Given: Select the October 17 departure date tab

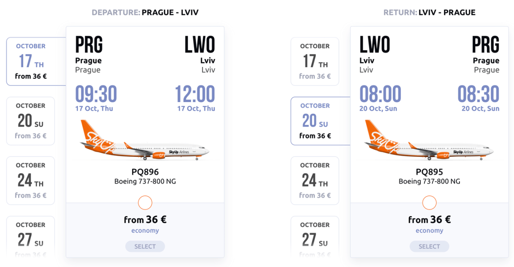Looking at the screenshot, I should click(x=31, y=61).
